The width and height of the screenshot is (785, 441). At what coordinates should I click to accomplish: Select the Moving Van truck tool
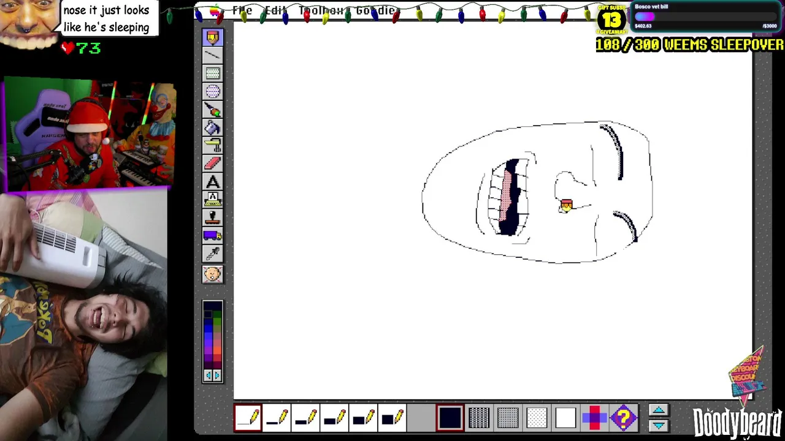pos(213,235)
